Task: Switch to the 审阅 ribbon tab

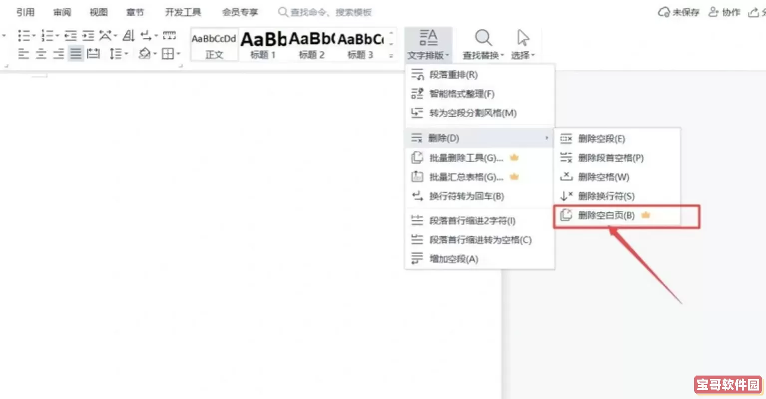Action: pyautogui.click(x=62, y=12)
